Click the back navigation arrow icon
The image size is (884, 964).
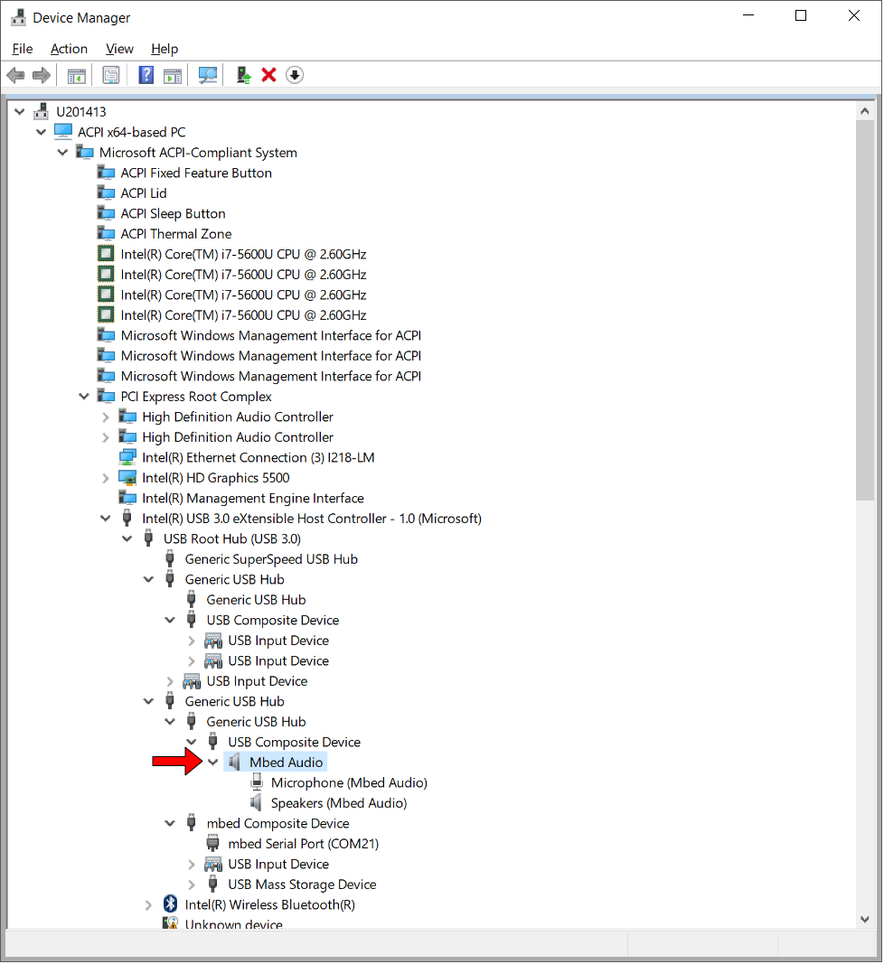pyautogui.click(x=15, y=74)
